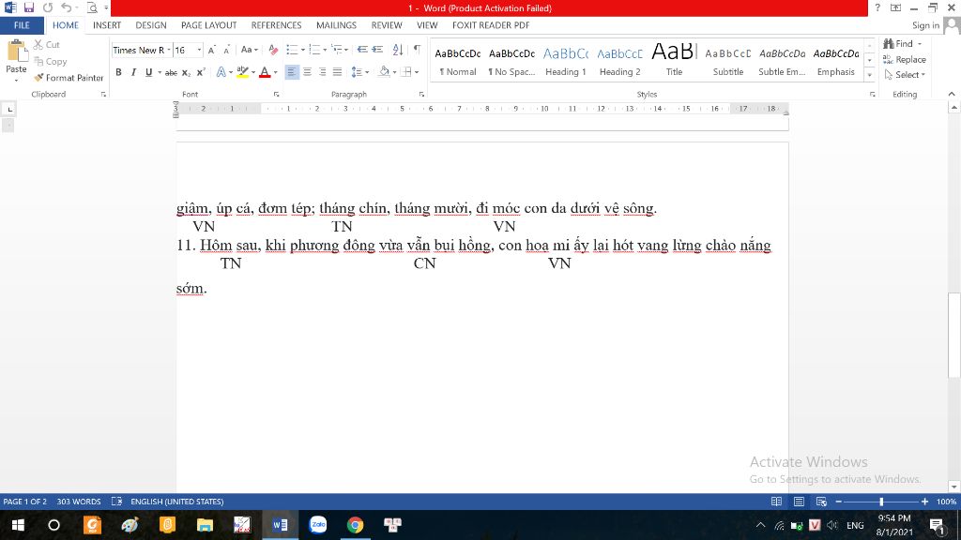This screenshot has height=540, width=961.
Task: Collapse the ribbon with the caret arrow
Action: pyautogui.click(x=952, y=94)
